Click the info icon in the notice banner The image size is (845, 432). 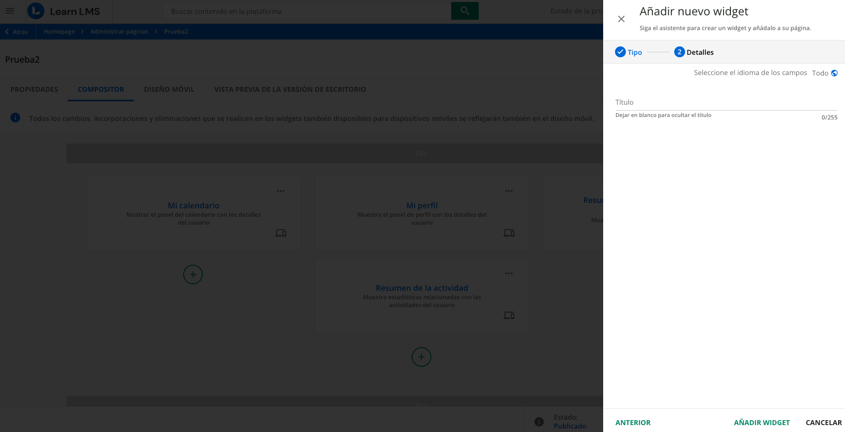15,118
